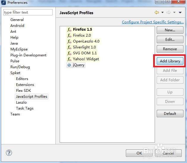187x163 pixels.
Task: Click the Add Library button
Action: click(x=170, y=61)
